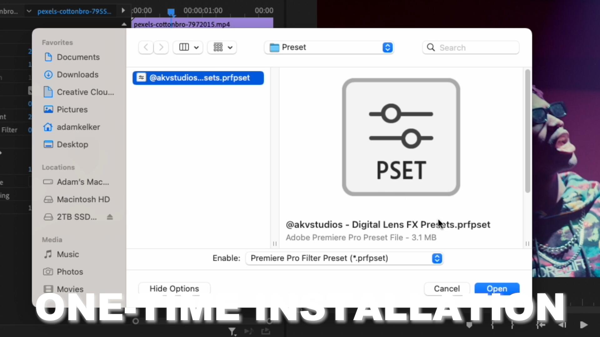Eject the 2TB SSD drive
Screen dimensions: 600x337
[x=110, y=217]
